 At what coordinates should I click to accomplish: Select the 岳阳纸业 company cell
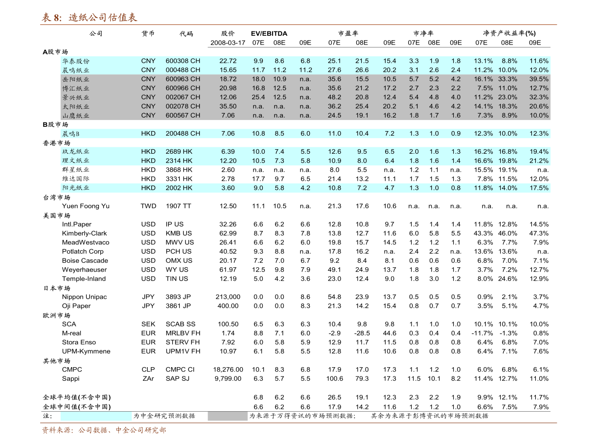76,79
